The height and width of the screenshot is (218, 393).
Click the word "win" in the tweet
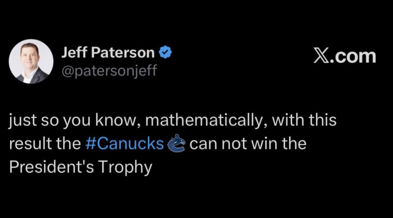click(x=264, y=144)
